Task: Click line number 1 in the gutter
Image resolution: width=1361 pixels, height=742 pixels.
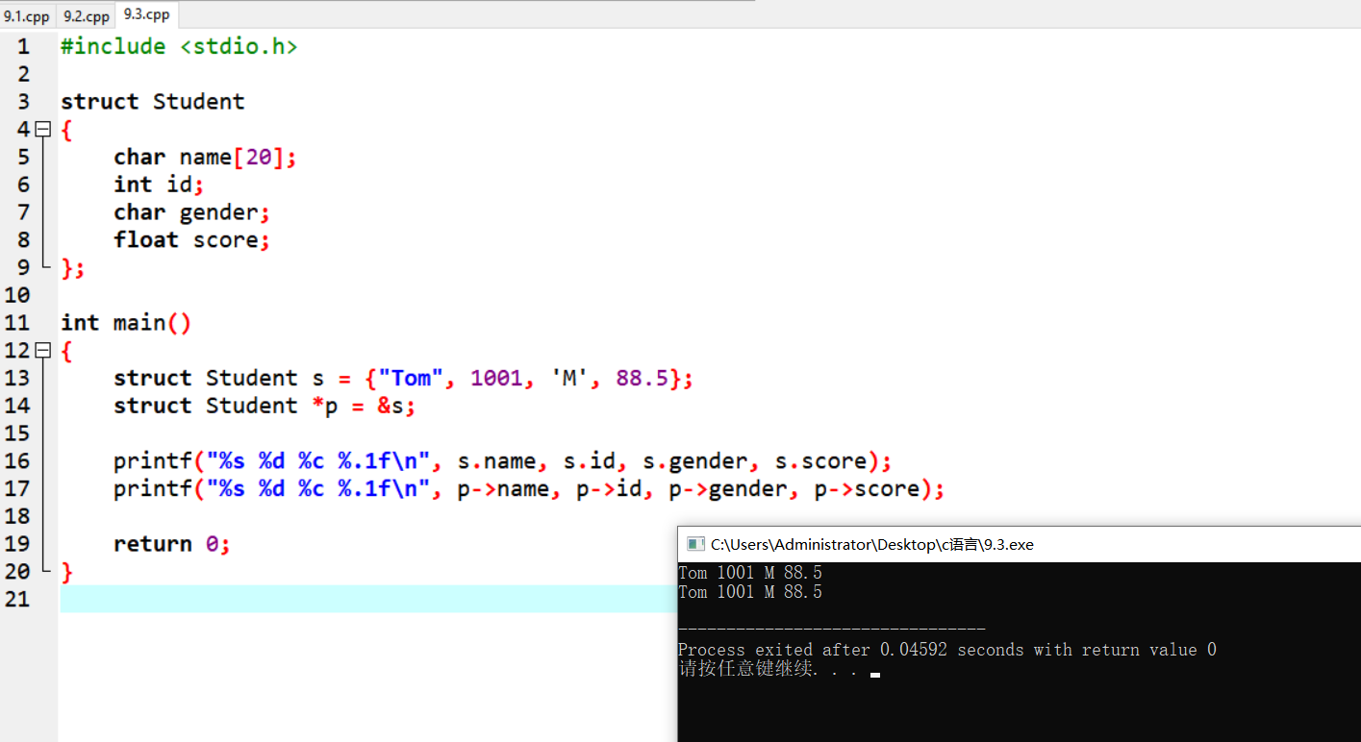Action: pos(23,46)
